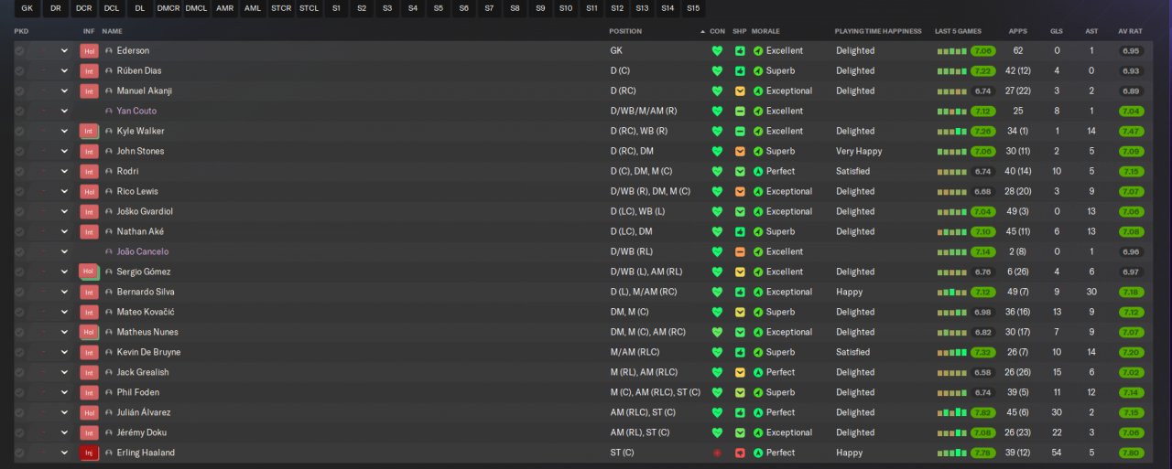Screen dimensions: 1172x469
Task: Click the player icon beside Yan Couto
Action: pos(109,112)
